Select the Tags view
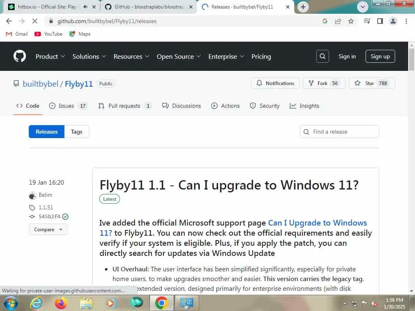Viewport: 415px width, 311px height. 77,132
